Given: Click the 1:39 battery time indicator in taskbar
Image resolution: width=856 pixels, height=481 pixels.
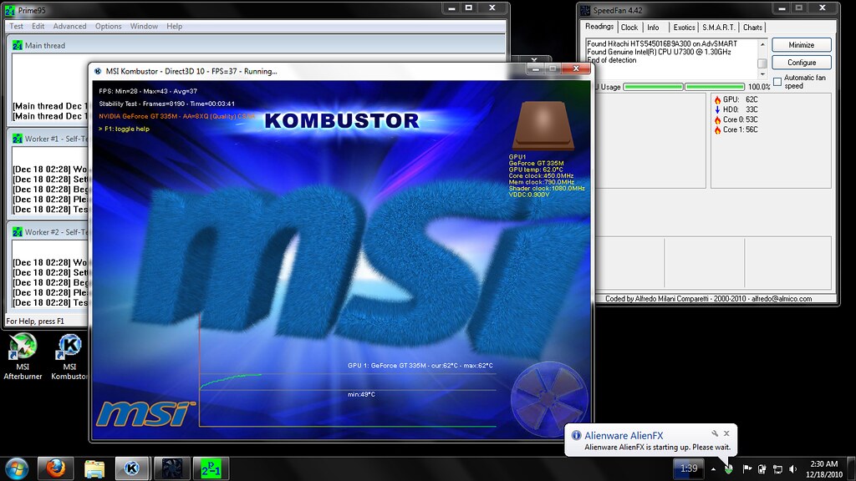Looking at the screenshot, I should coord(689,468).
